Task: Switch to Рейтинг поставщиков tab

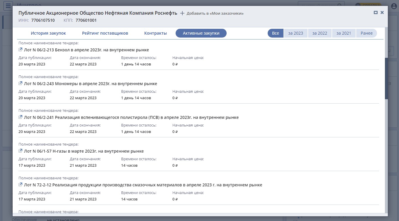Action: [105, 33]
